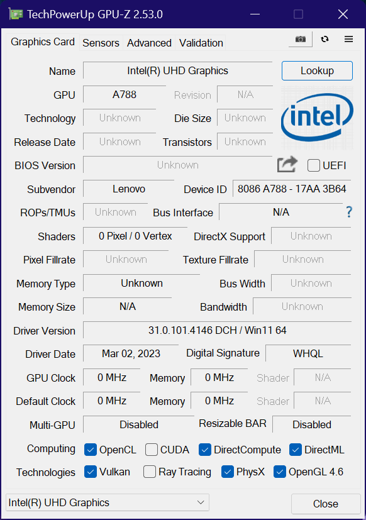Open the Advanced tab

pyautogui.click(x=149, y=43)
